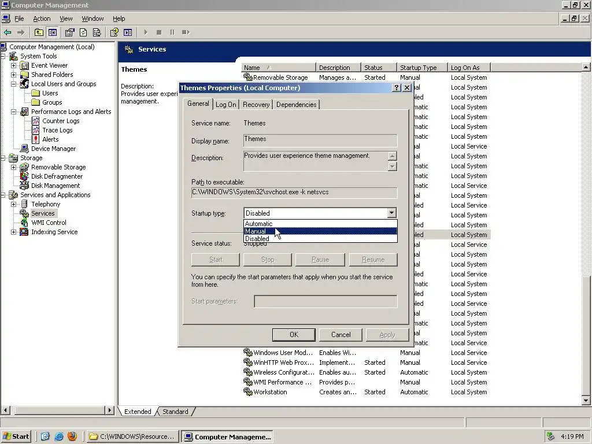Image resolution: width=592 pixels, height=444 pixels.
Task: Open Properties from the toolbar icon
Action: [69, 32]
